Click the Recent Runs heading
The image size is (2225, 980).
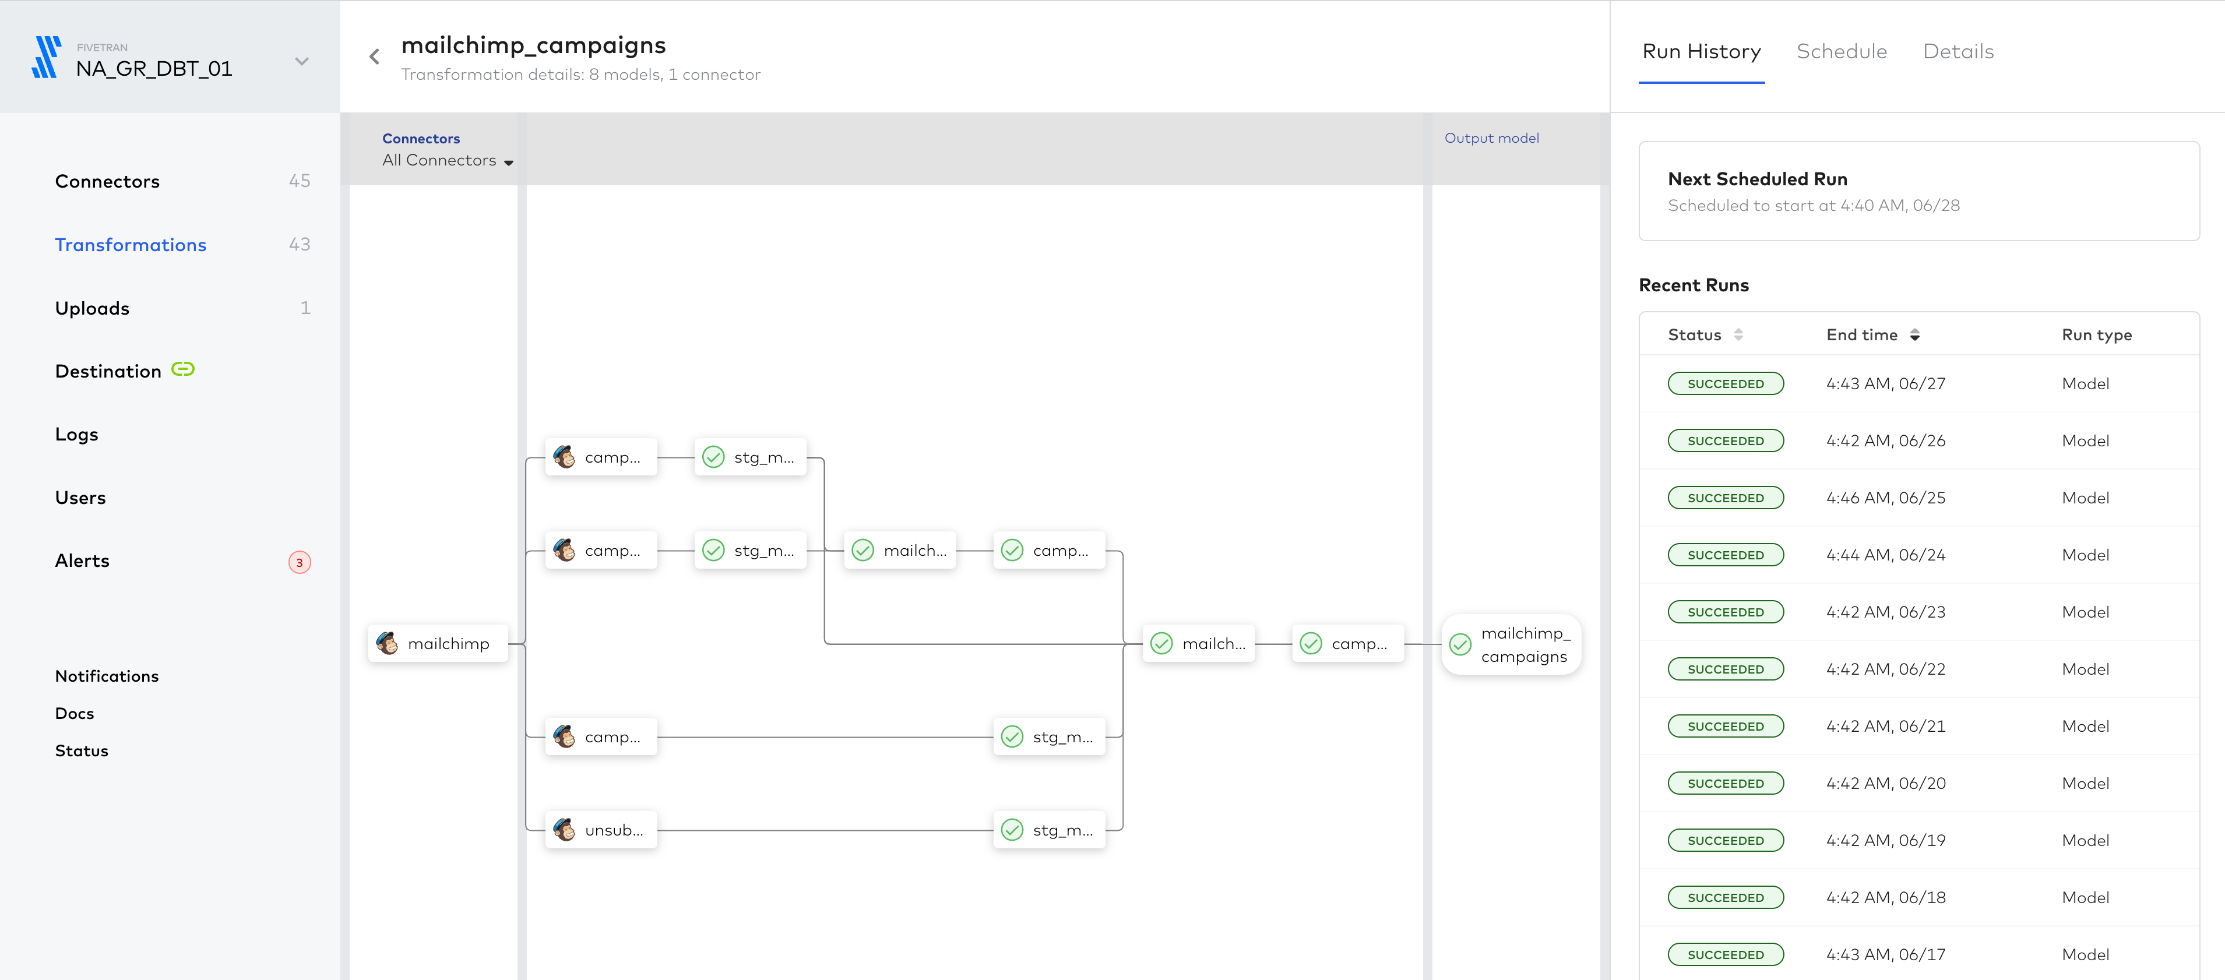pyautogui.click(x=1693, y=286)
